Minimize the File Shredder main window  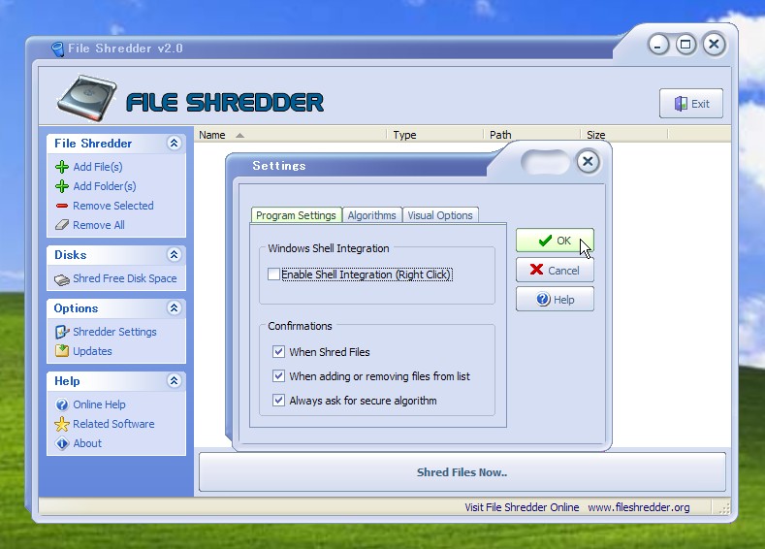(x=658, y=45)
